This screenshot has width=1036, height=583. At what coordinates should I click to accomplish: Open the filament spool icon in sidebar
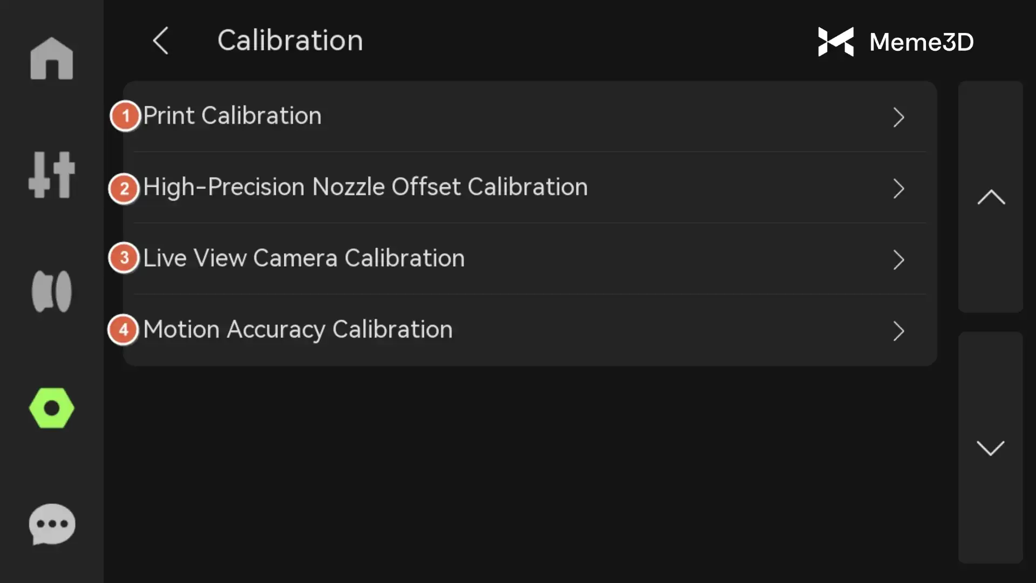(x=52, y=291)
